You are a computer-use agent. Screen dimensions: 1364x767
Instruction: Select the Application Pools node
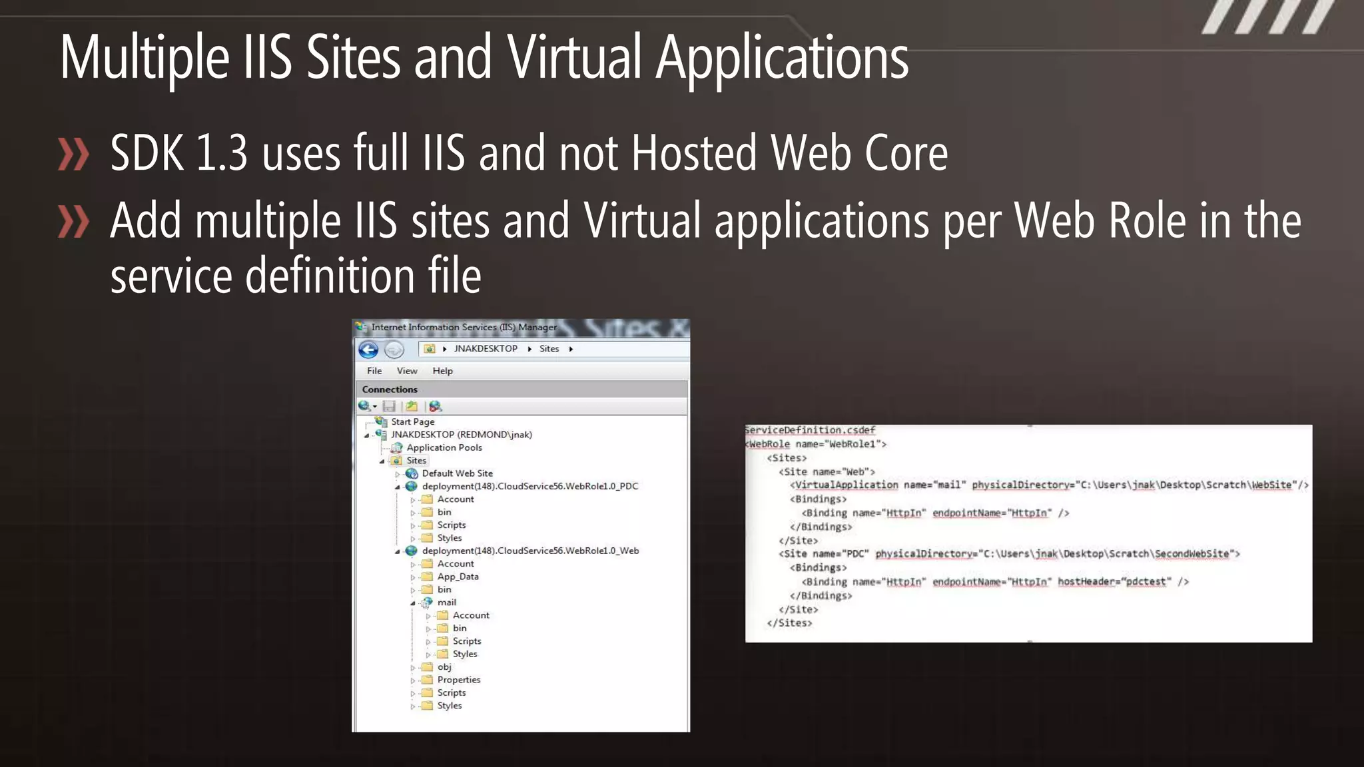444,447
